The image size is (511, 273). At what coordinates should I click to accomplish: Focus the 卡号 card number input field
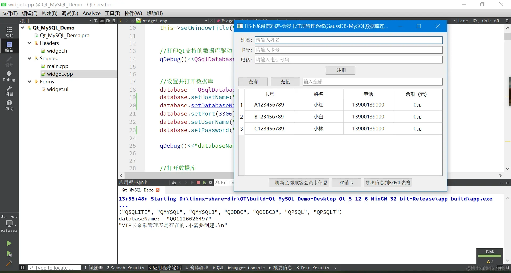(x=349, y=50)
